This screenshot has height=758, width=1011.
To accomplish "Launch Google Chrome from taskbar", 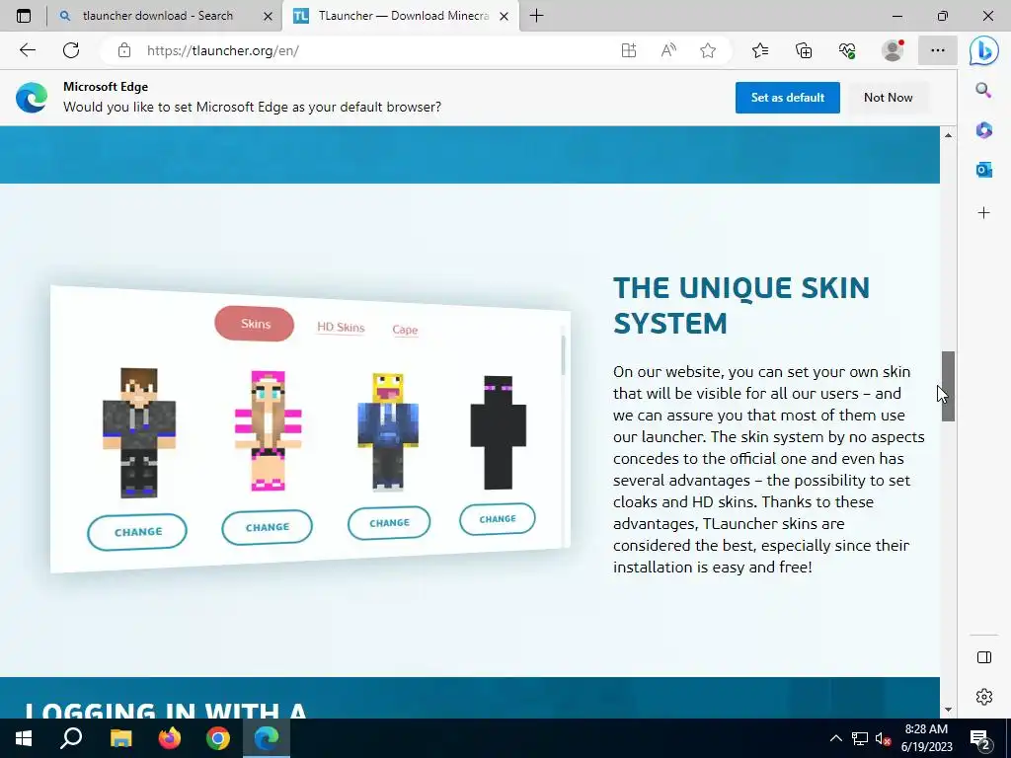I will coord(218,738).
